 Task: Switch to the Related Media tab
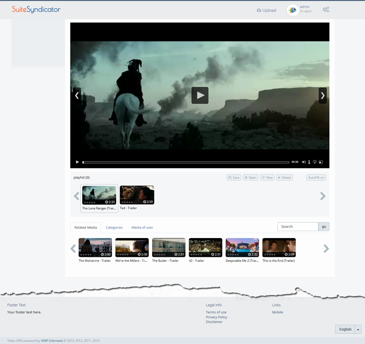tap(86, 227)
